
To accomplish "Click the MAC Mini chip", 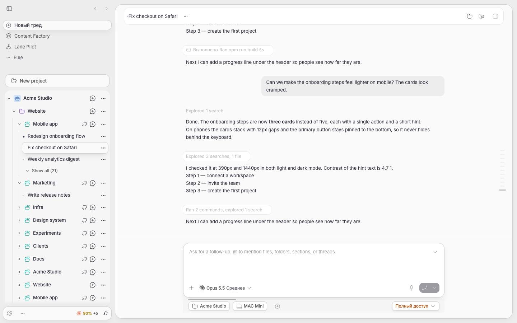I will (x=250, y=306).
